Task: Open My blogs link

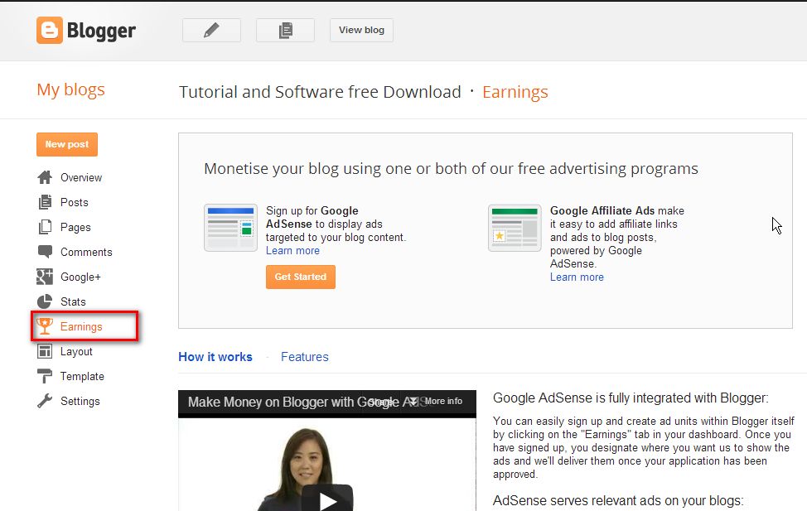Action: point(70,90)
